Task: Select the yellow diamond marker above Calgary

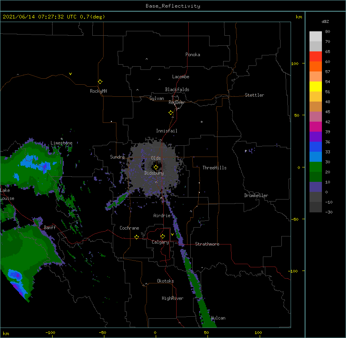Action: [163, 236]
